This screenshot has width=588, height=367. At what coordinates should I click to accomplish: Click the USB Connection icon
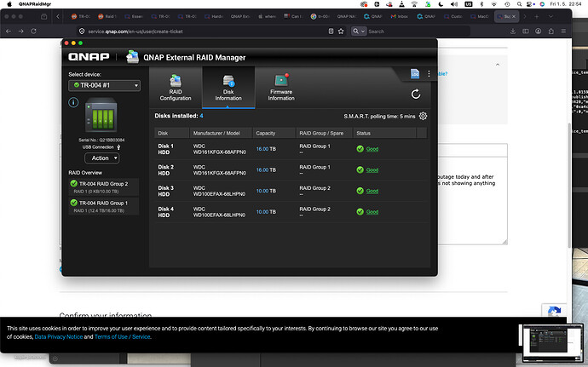pyautogui.click(x=118, y=147)
